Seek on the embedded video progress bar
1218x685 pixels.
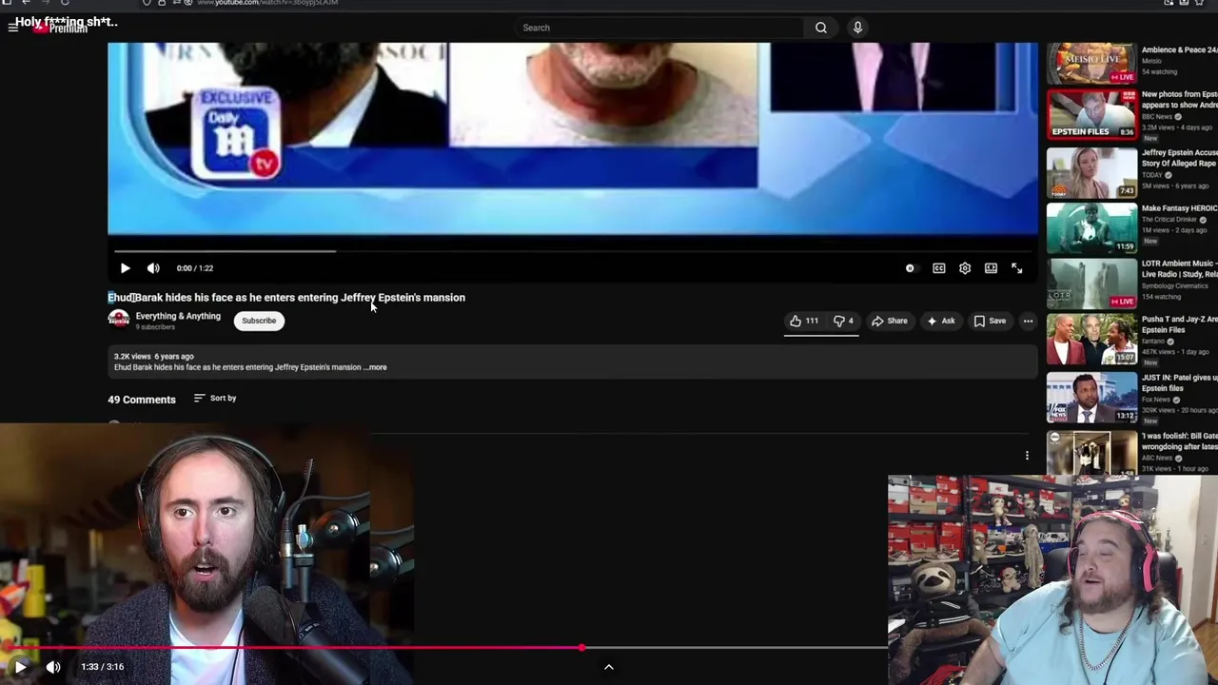click(x=575, y=251)
